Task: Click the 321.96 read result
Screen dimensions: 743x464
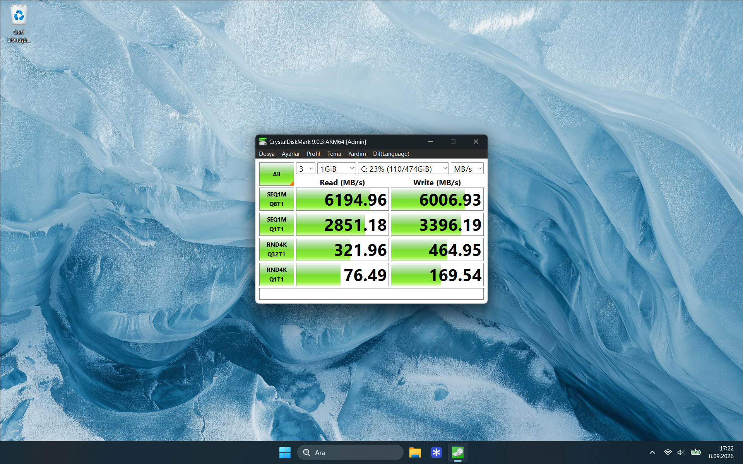Action: pos(342,249)
